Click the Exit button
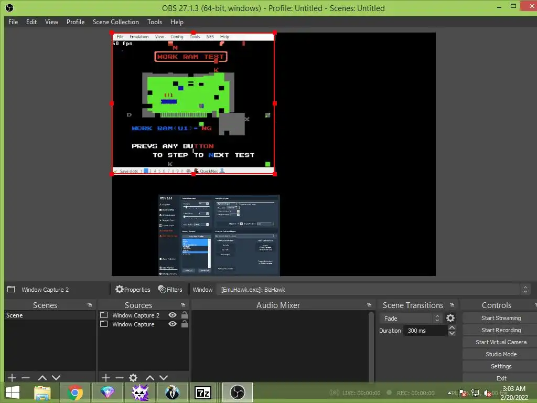 click(501, 378)
